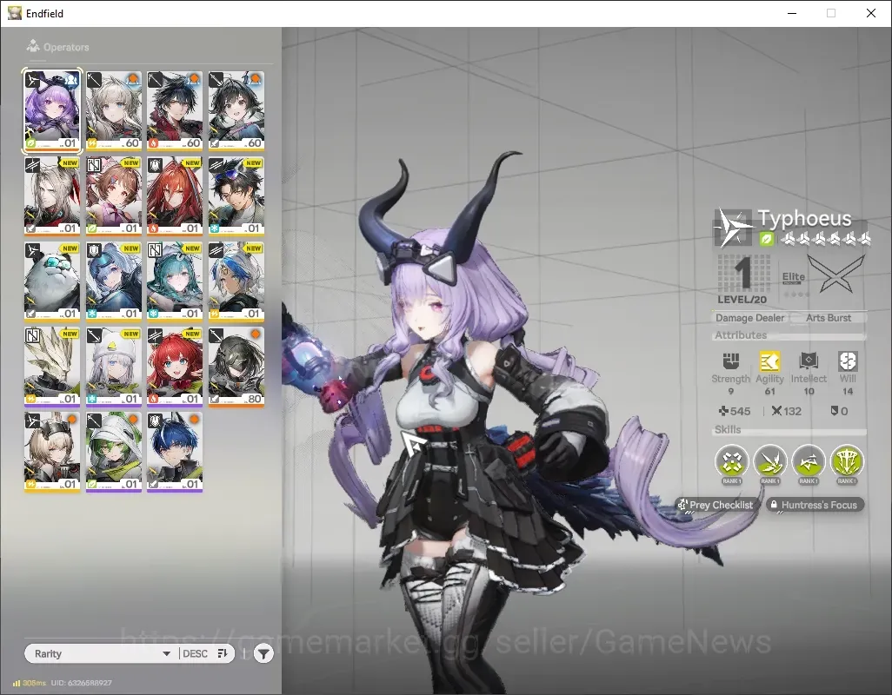Open the Prey Checklist button
The width and height of the screenshot is (892, 695).
pyautogui.click(x=716, y=505)
